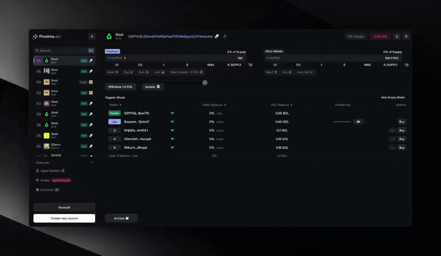Toggle Hide Empty Wallet
441x256 pixels.
pyautogui.click(x=393, y=97)
